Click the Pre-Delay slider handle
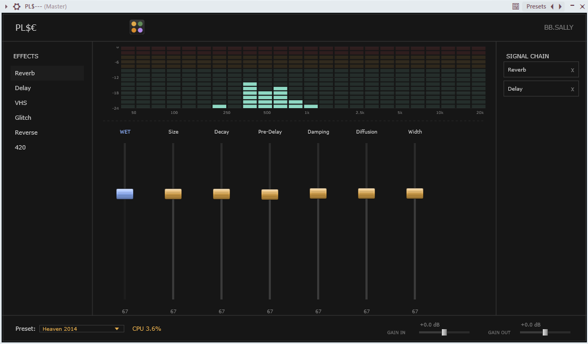The image size is (588, 344). (x=270, y=195)
